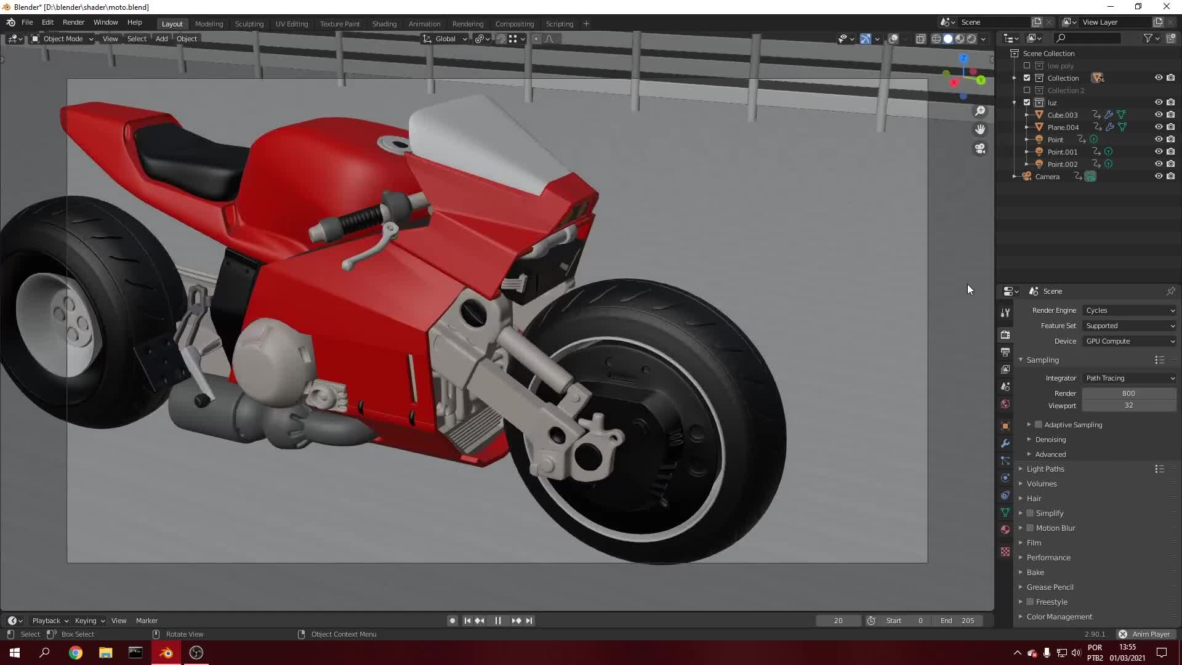Switch viewport to Rendered shading mode
The width and height of the screenshot is (1182, 665).
pyautogui.click(x=971, y=39)
